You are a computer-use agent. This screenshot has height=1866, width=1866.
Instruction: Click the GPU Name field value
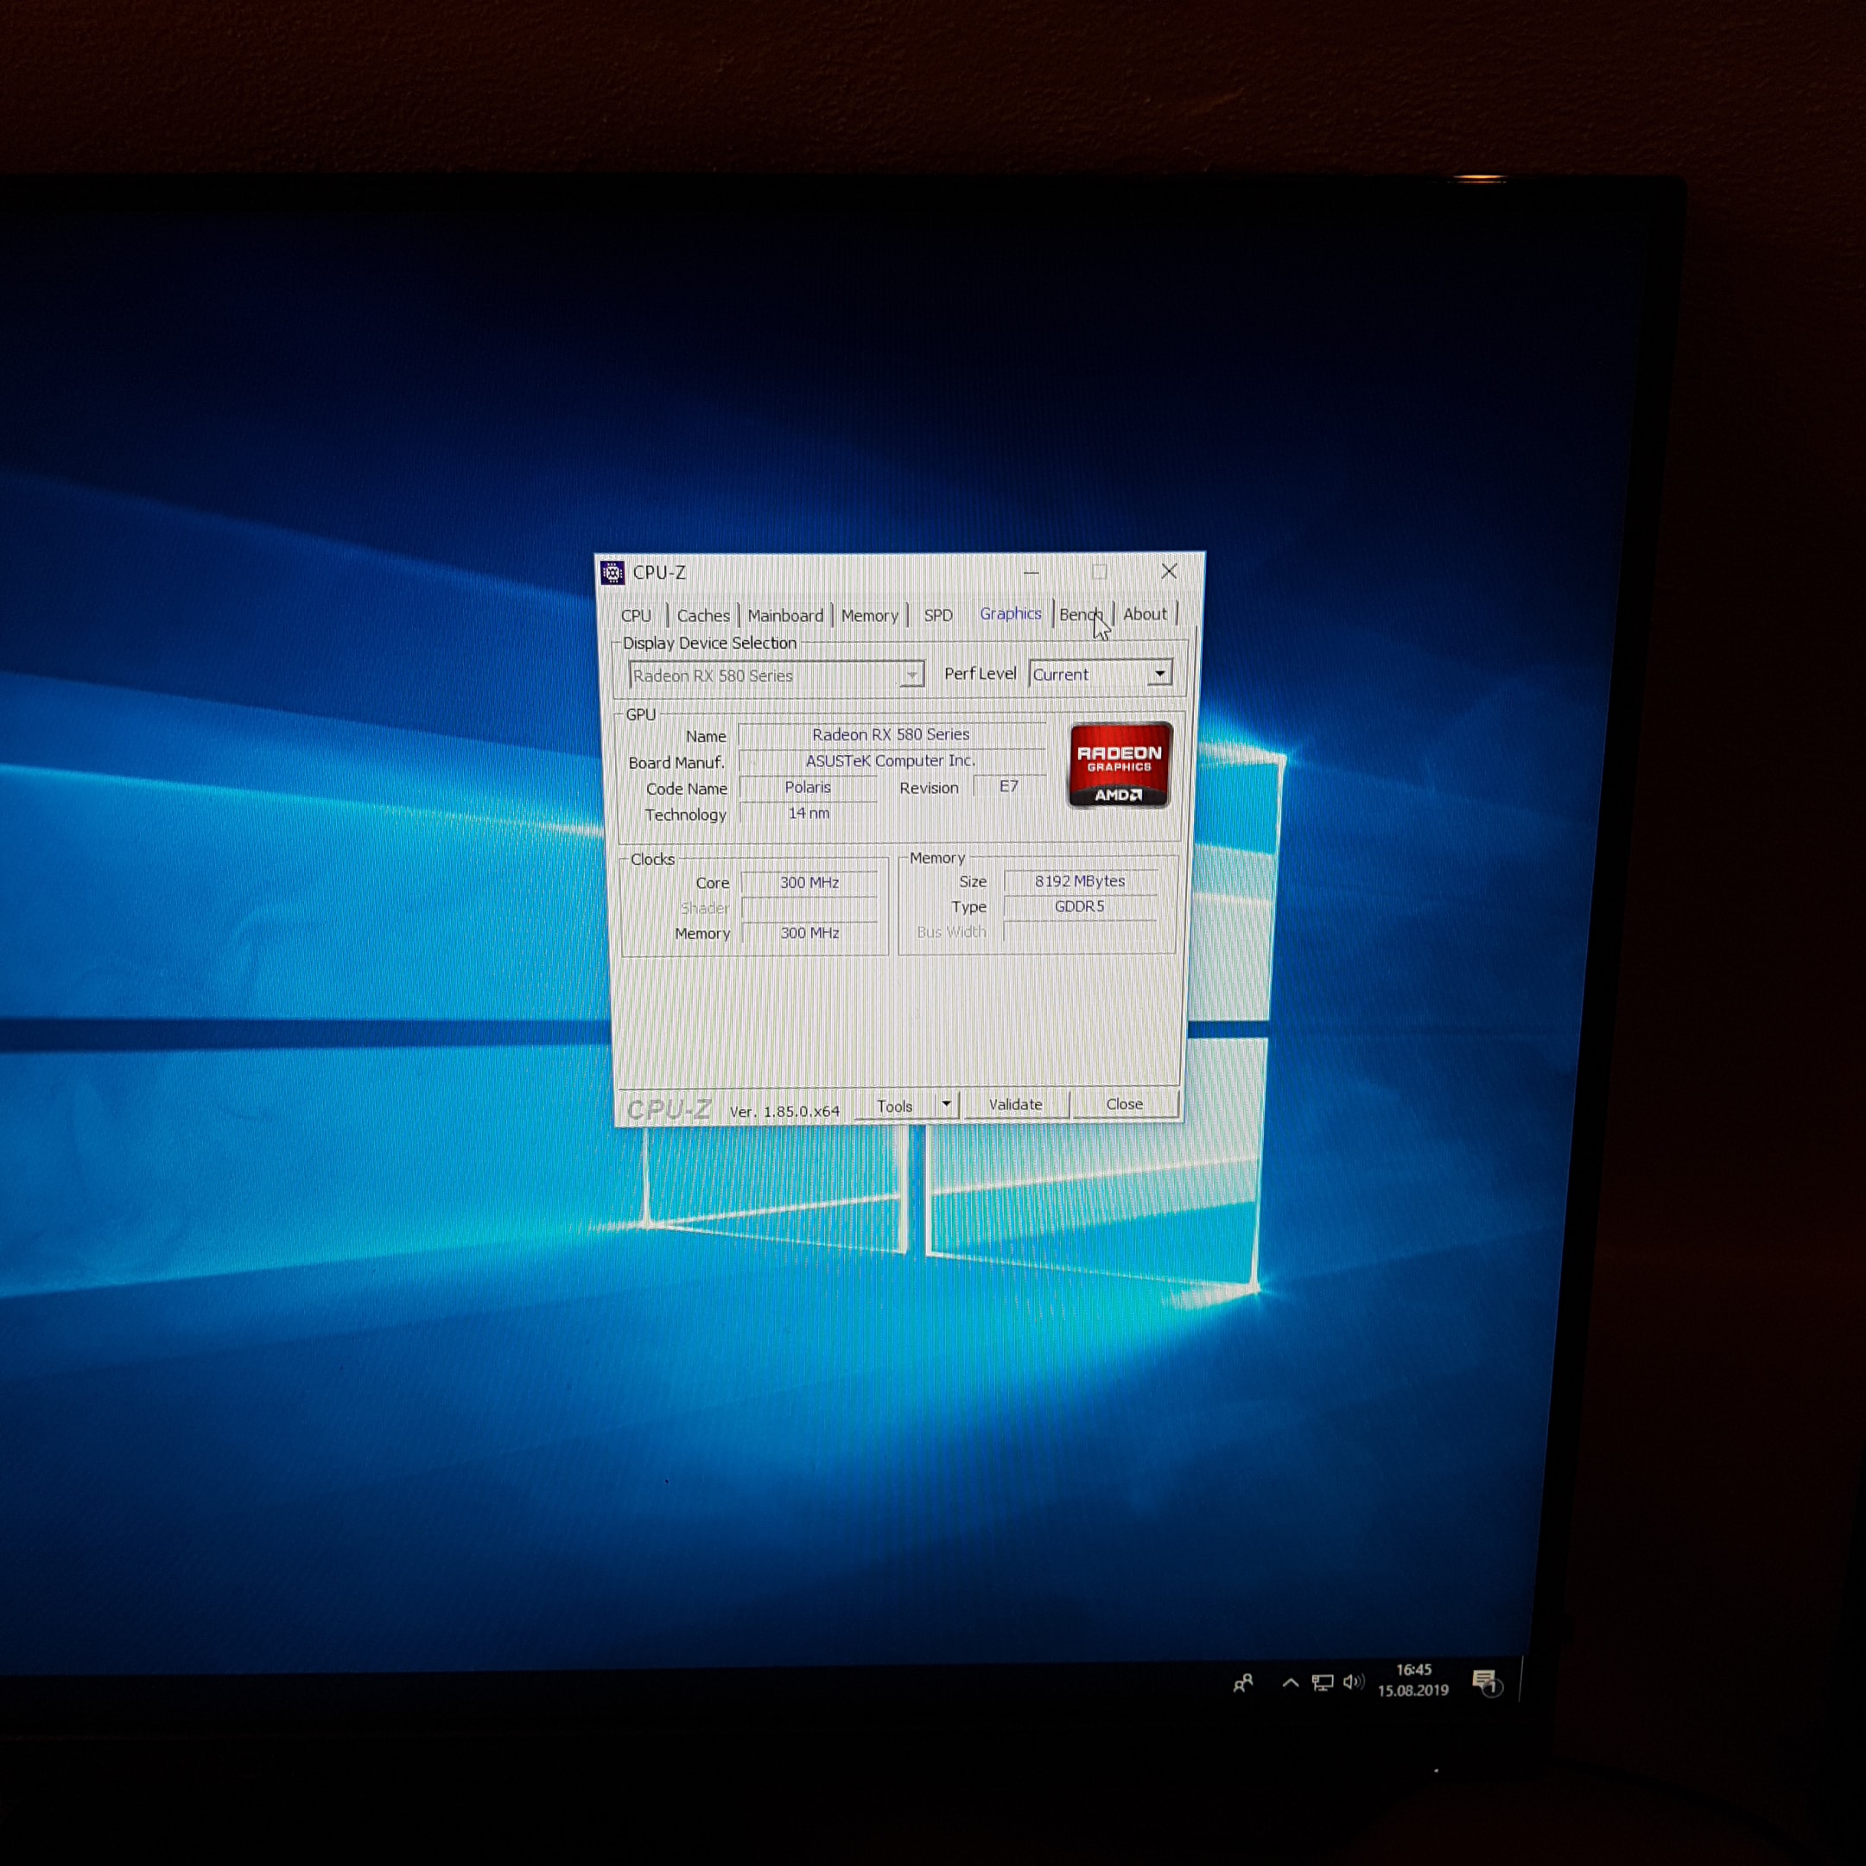point(891,735)
